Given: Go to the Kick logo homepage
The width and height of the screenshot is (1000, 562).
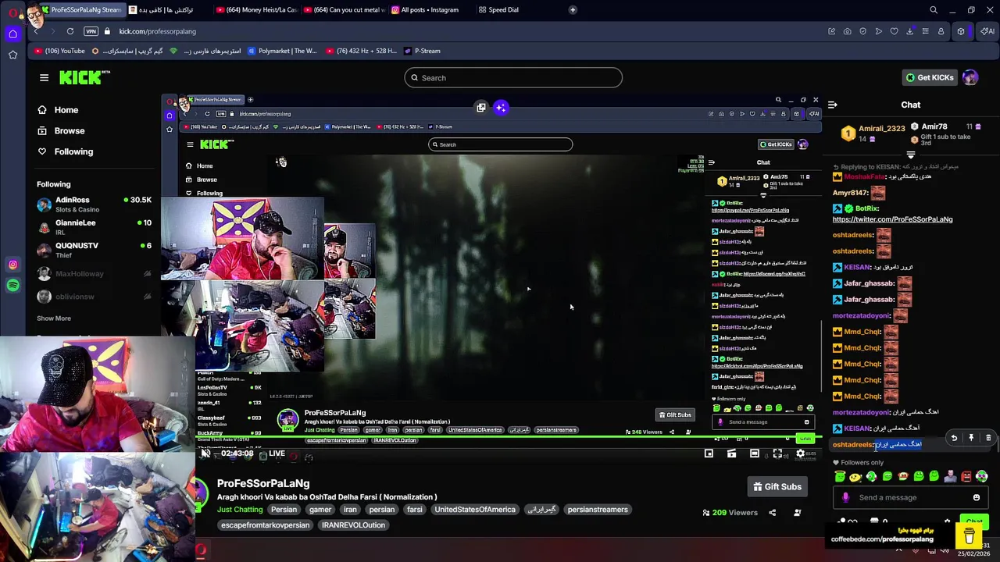Looking at the screenshot, I should [x=84, y=77].
